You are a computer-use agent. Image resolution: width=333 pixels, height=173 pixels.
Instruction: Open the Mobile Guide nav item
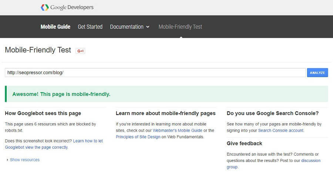click(55, 27)
